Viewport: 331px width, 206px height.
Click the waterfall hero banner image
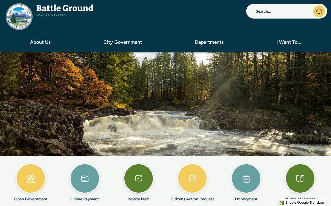point(165,104)
